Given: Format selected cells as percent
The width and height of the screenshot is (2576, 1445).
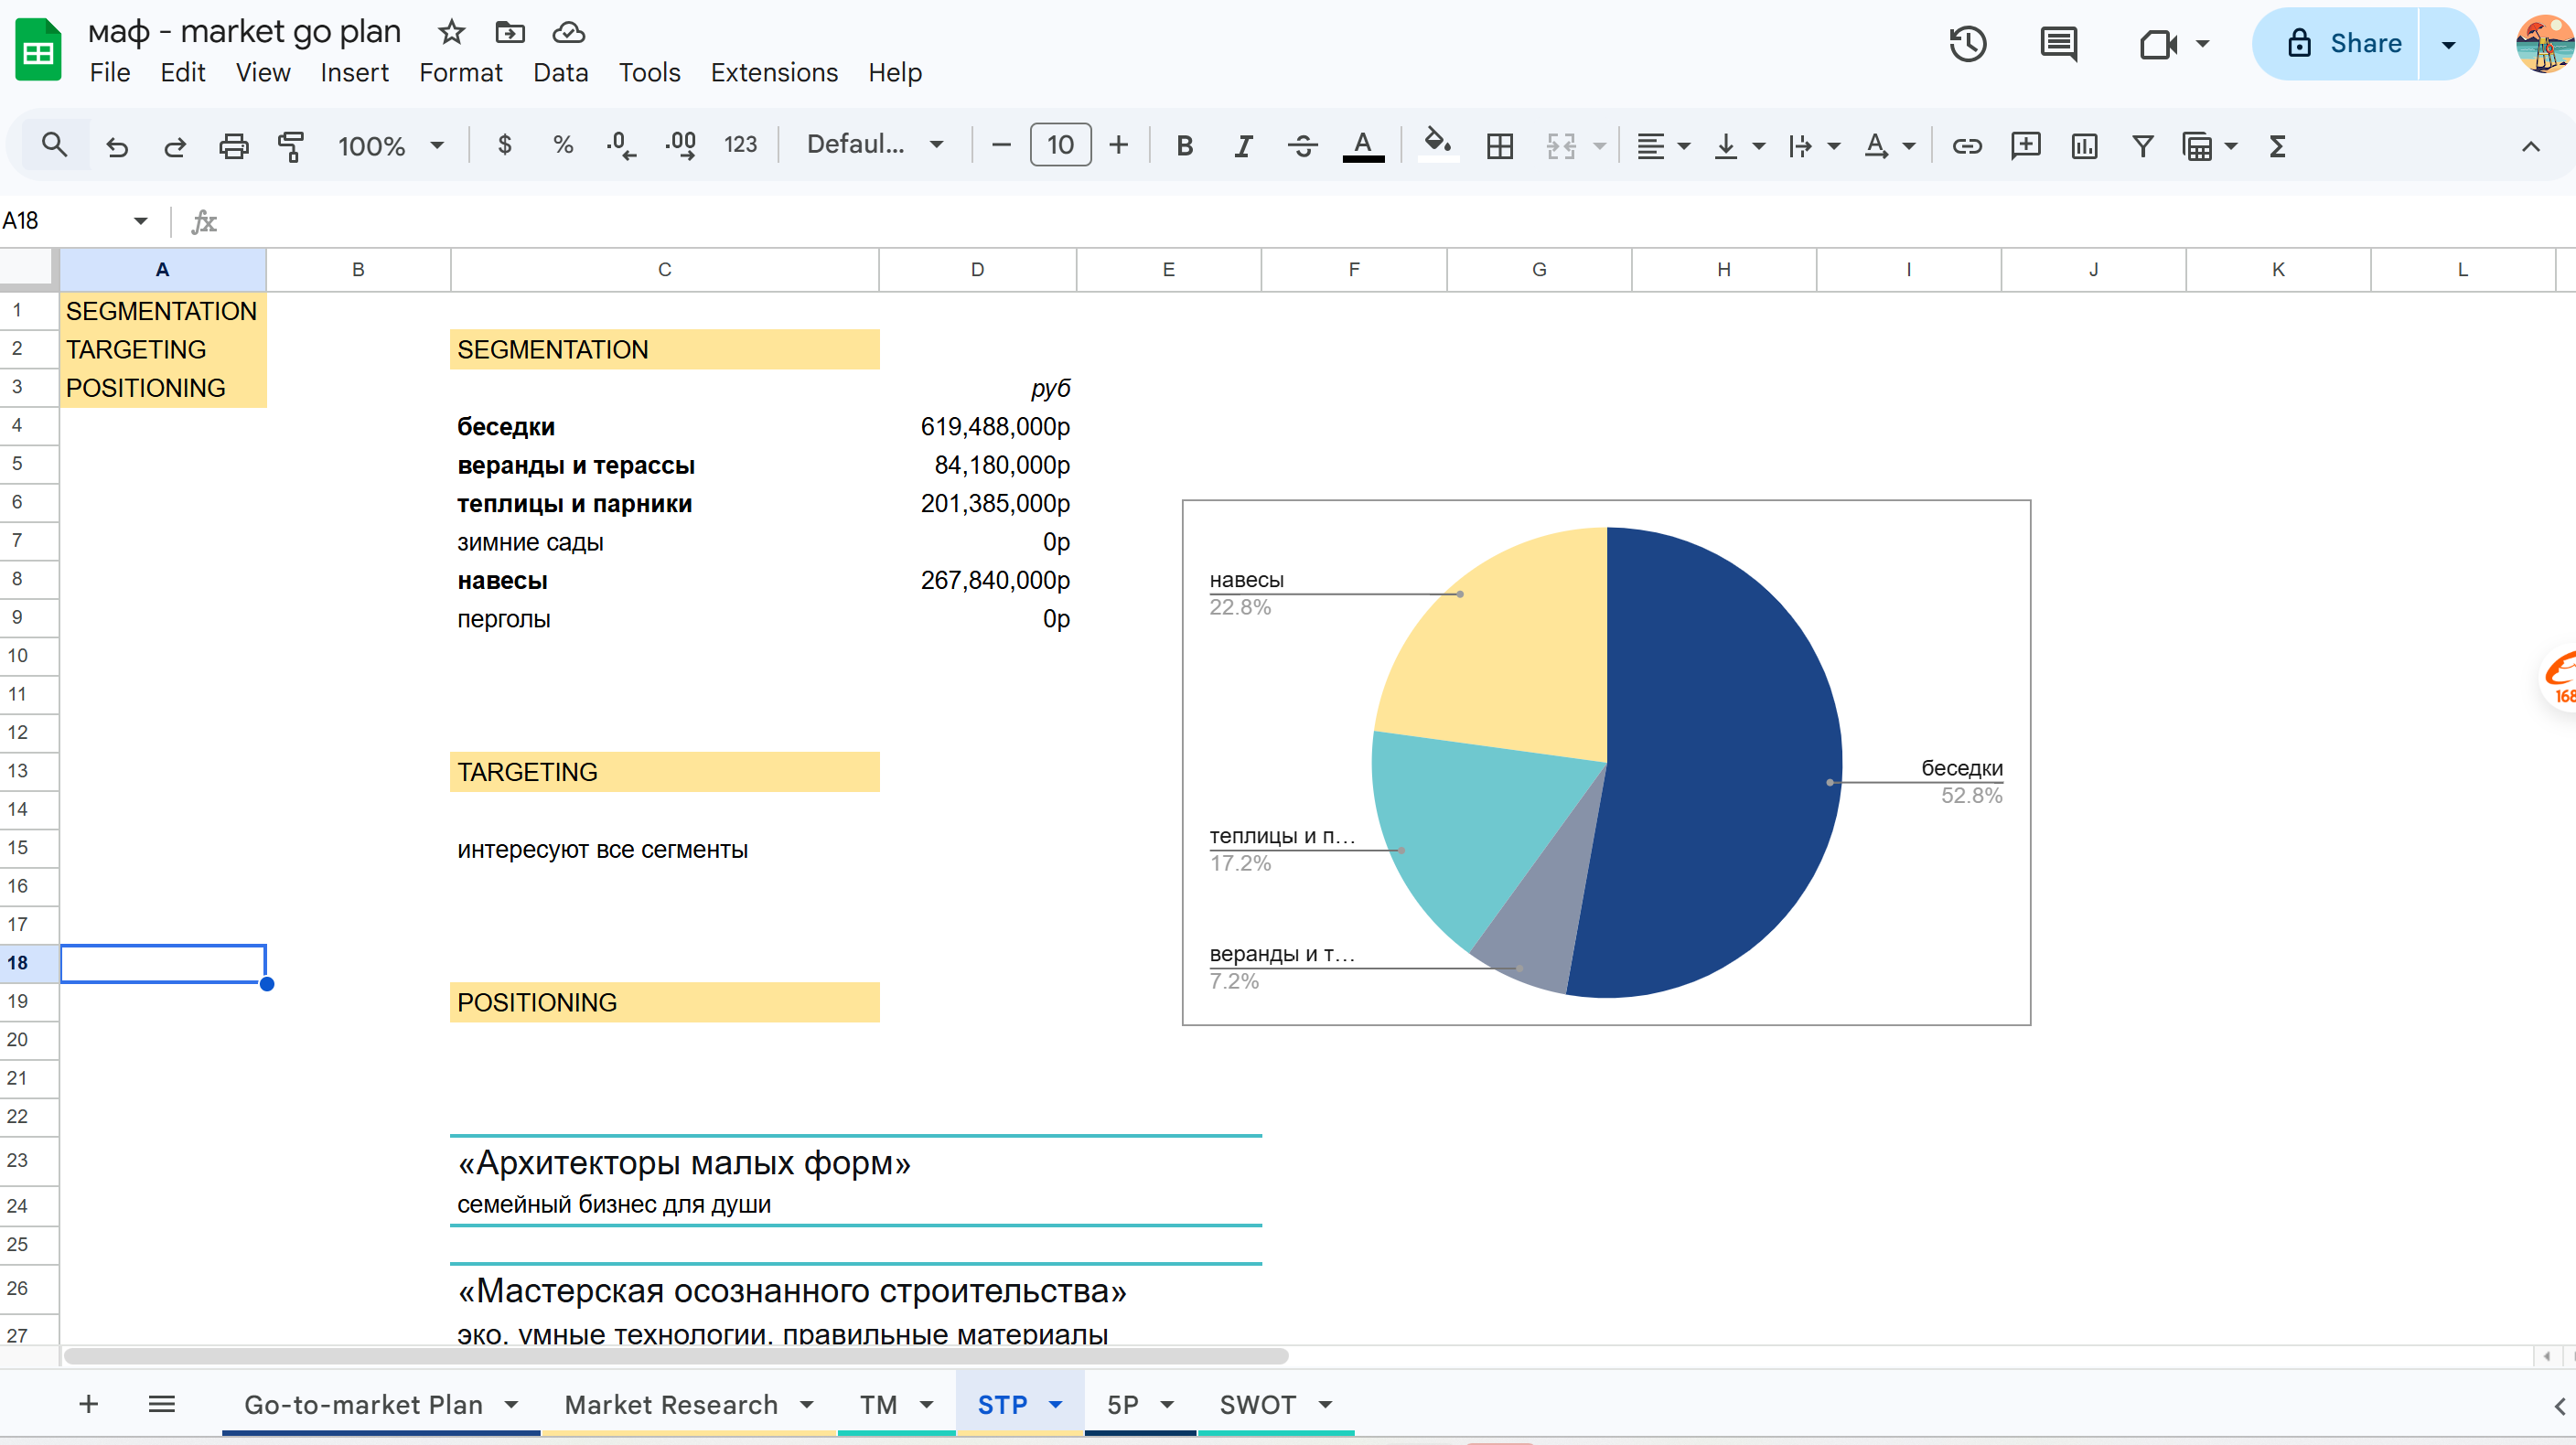Looking at the screenshot, I should (x=563, y=146).
